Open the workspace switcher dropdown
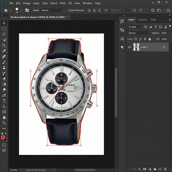 (x=163, y=10)
